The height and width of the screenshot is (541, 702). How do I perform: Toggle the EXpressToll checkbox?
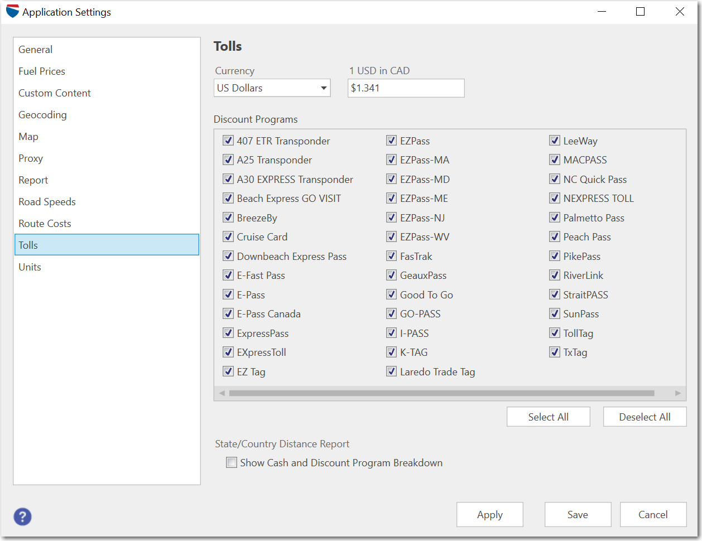[228, 352]
